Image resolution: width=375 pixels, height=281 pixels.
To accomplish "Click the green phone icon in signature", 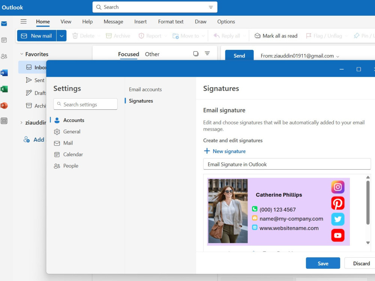I will (x=255, y=209).
